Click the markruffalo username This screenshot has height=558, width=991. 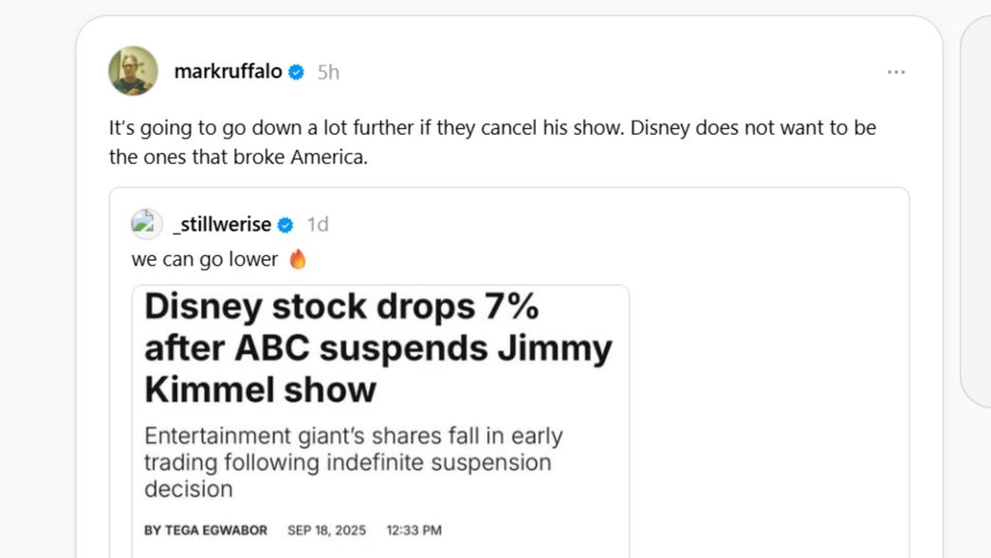[x=229, y=70]
